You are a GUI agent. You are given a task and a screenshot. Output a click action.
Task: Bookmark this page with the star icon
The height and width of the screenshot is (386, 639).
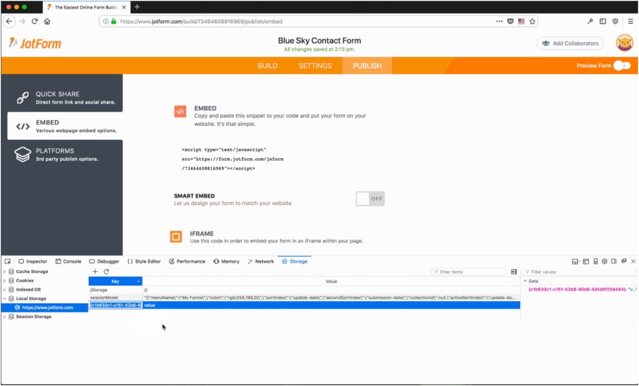click(x=532, y=21)
